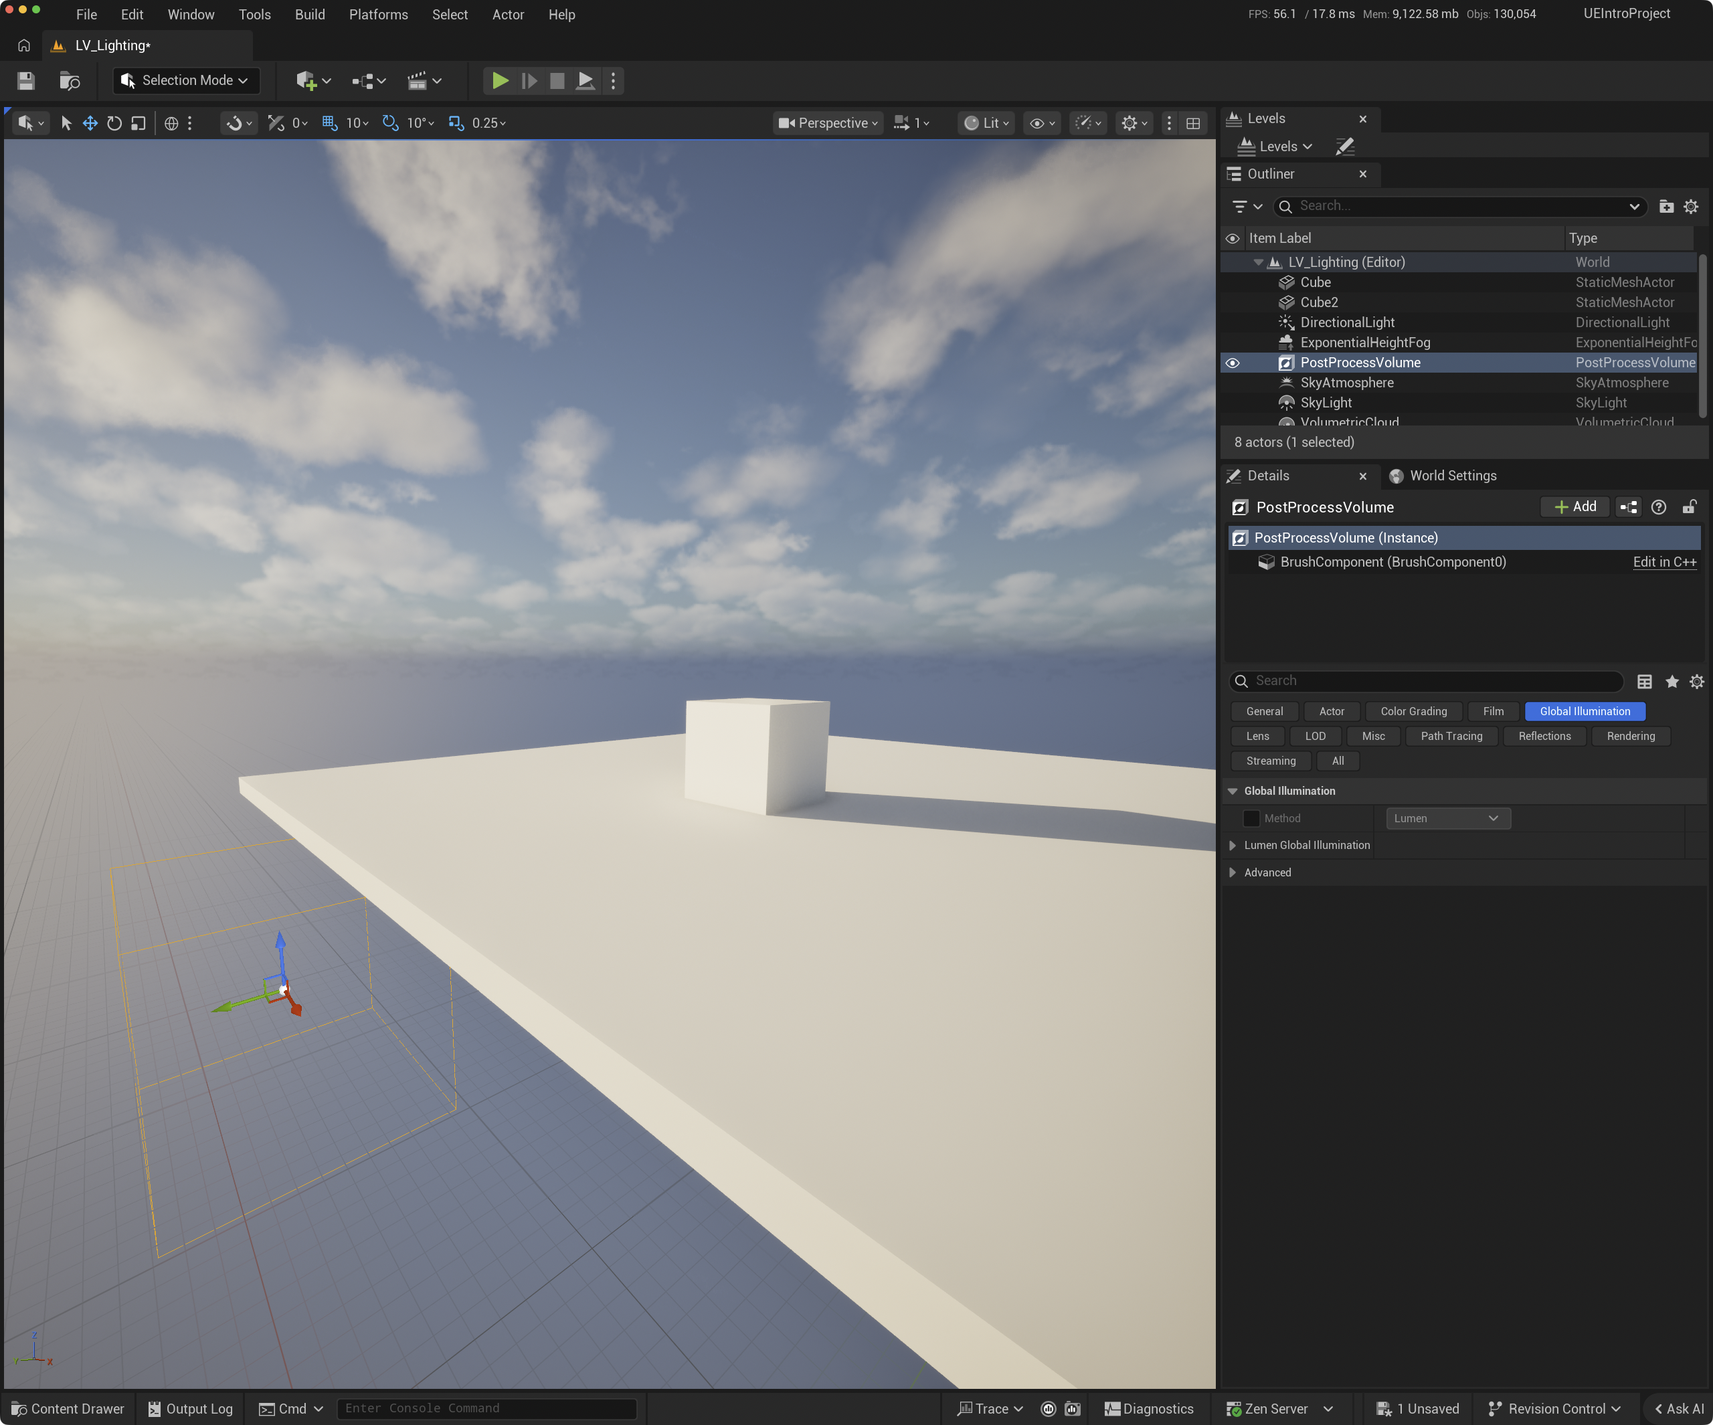The width and height of the screenshot is (1713, 1425).
Task: Show only favorite properties with star icon
Action: [x=1672, y=682]
